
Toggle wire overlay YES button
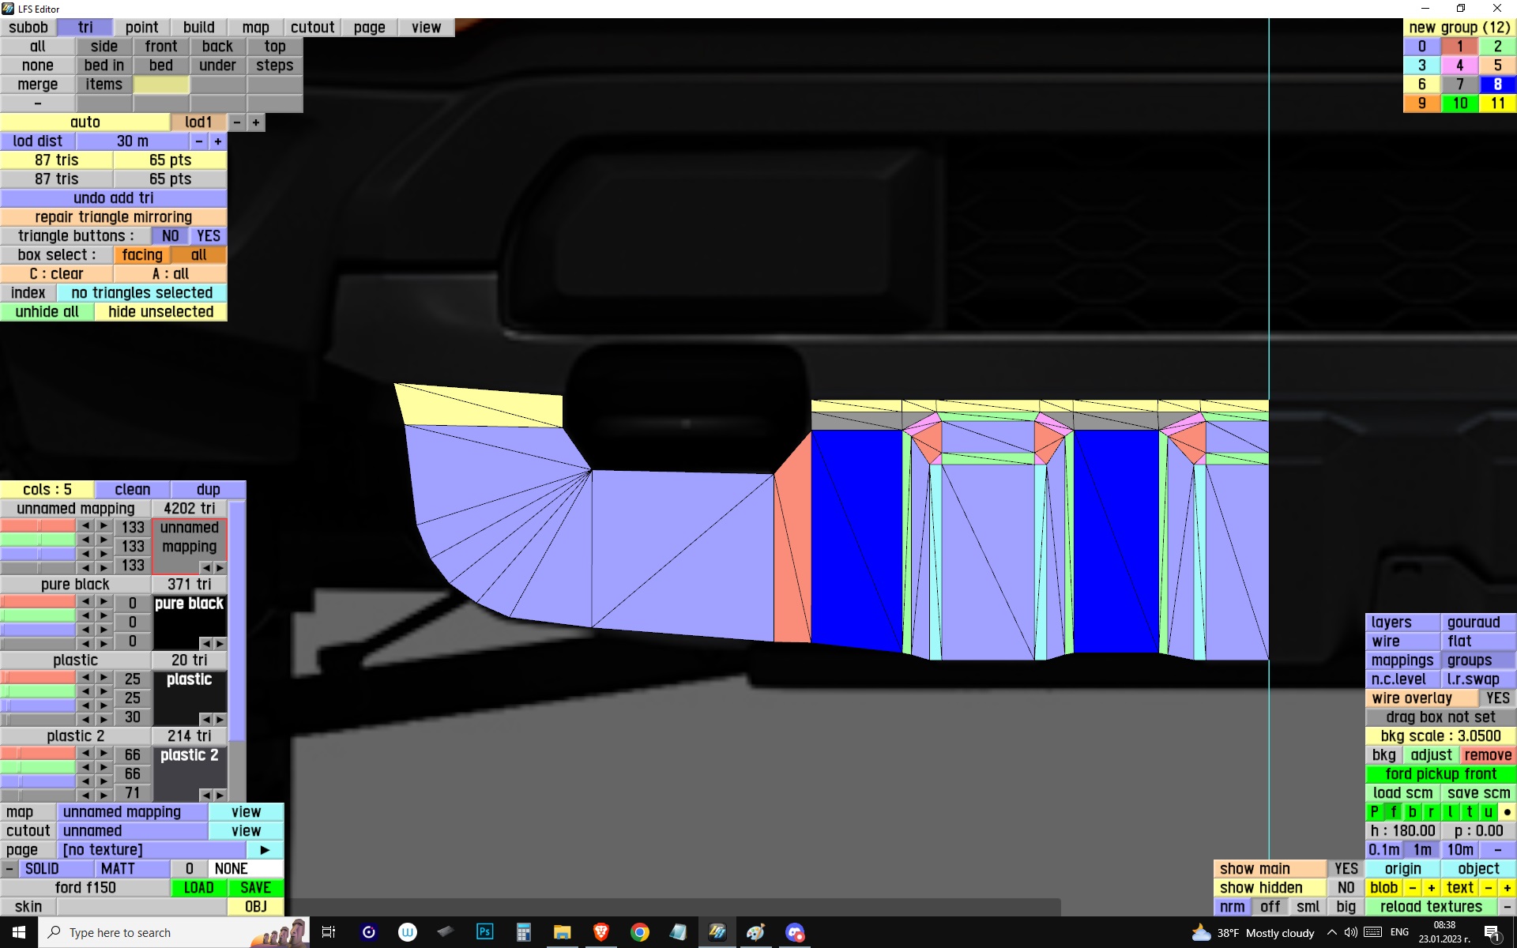click(1497, 698)
